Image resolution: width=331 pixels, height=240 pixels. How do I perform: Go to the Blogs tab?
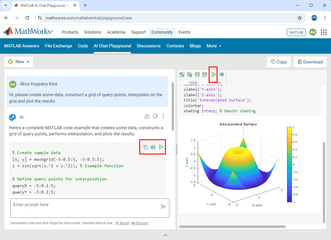pyautogui.click(x=195, y=46)
